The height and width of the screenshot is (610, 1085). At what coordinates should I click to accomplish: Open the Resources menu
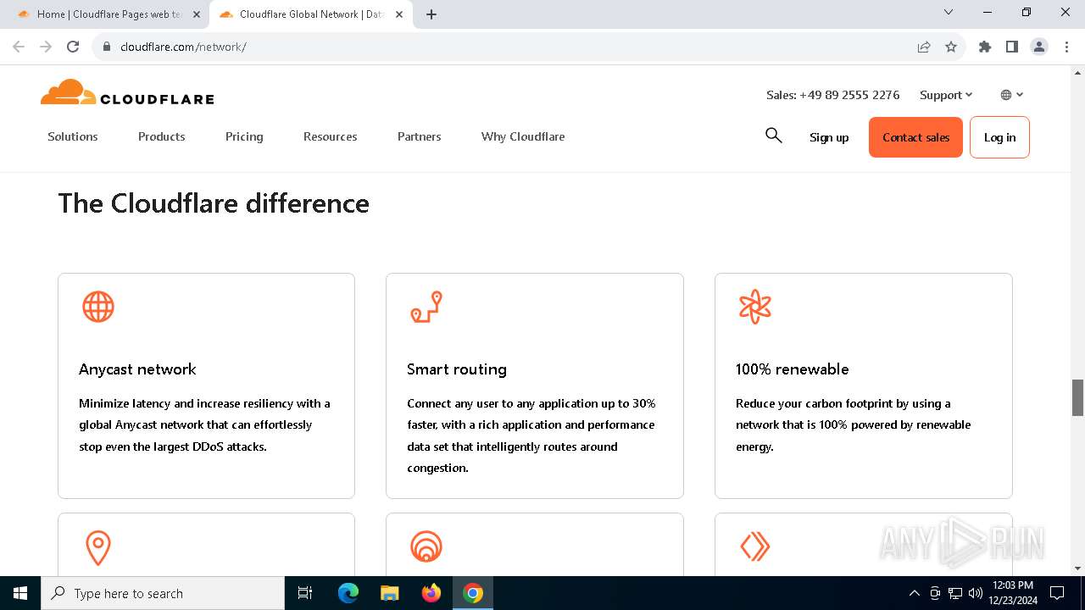click(x=331, y=136)
